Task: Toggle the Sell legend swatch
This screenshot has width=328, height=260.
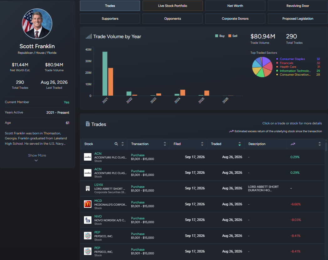Action: [230, 36]
